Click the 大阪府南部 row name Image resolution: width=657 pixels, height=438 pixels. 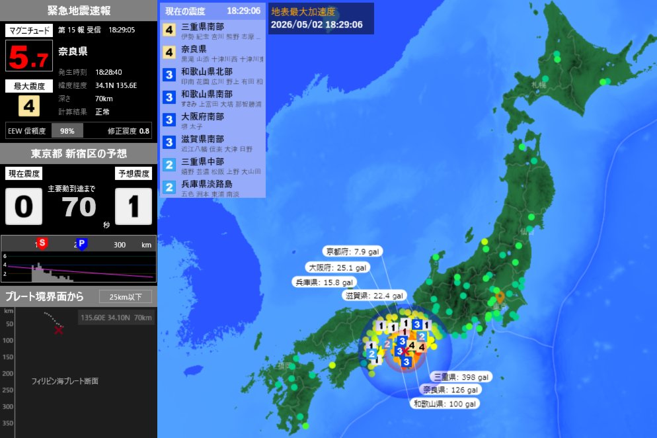coord(203,116)
